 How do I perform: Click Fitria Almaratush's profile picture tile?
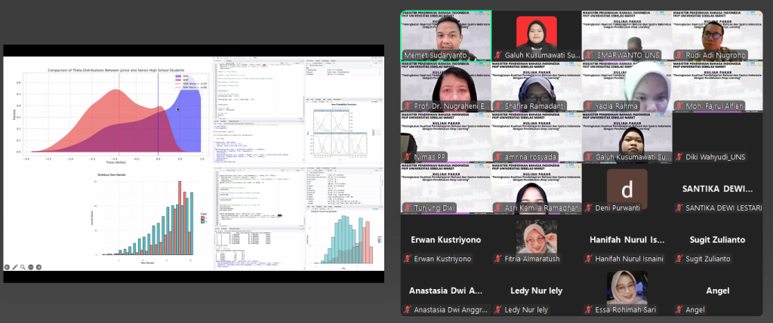(536, 236)
